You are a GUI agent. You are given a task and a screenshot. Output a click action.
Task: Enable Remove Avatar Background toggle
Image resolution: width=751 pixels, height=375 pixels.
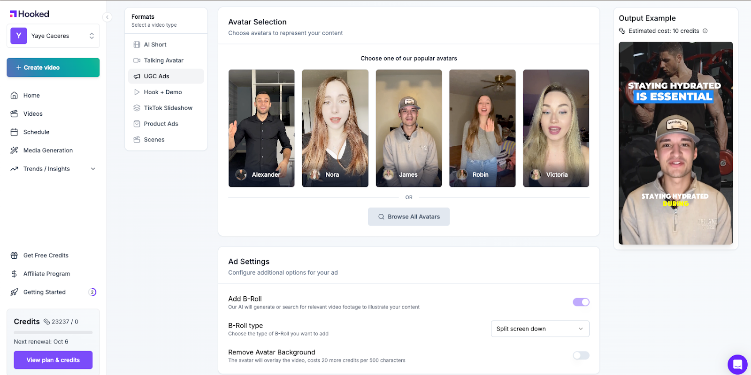[581, 355]
